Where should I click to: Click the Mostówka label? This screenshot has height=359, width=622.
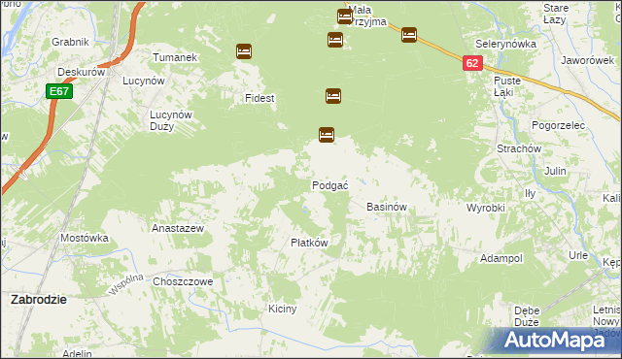(x=85, y=238)
